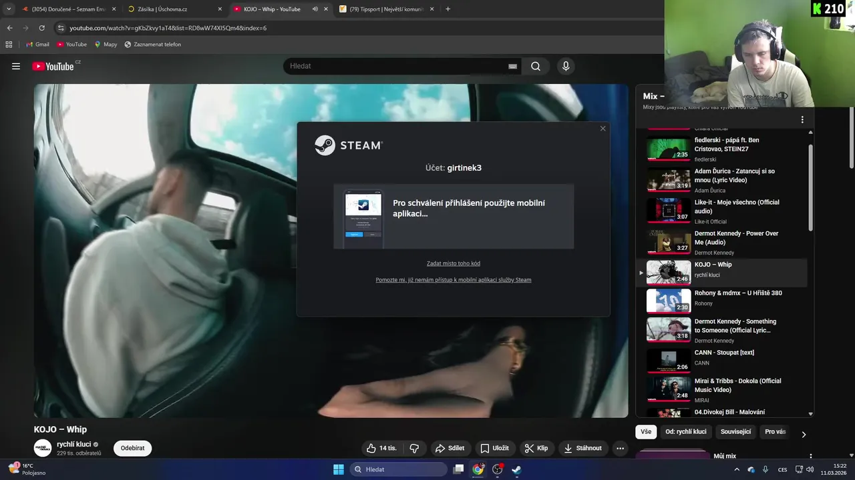Close the Steam login dialog
This screenshot has width=855, height=480.
pyautogui.click(x=603, y=129)
